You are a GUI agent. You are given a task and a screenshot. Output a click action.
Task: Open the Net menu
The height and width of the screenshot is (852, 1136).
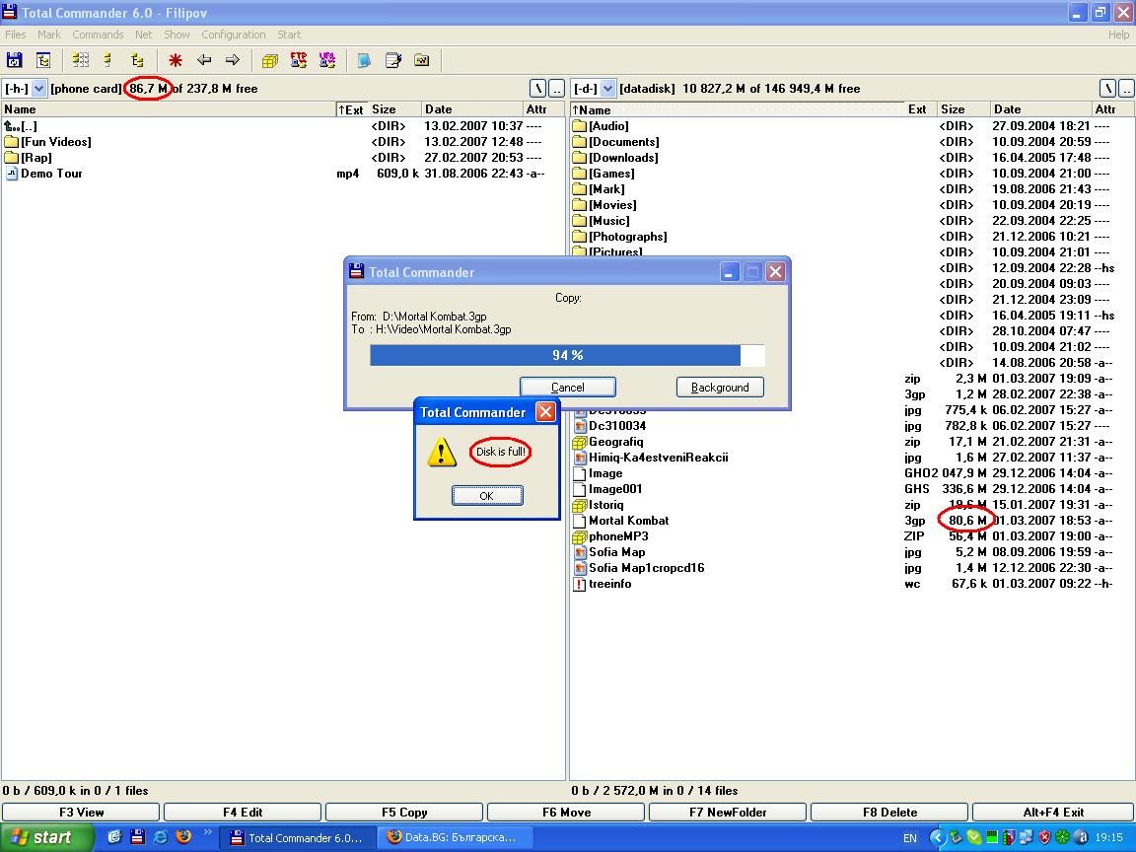click(143, 35)
